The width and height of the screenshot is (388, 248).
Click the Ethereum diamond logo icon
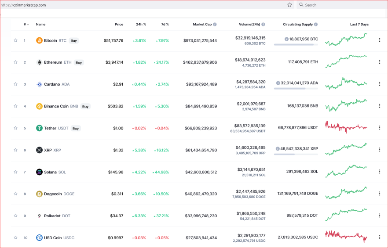click(39, 62)
